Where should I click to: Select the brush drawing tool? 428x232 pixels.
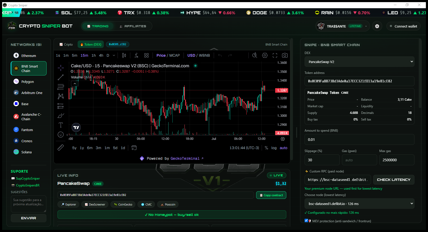61,116
